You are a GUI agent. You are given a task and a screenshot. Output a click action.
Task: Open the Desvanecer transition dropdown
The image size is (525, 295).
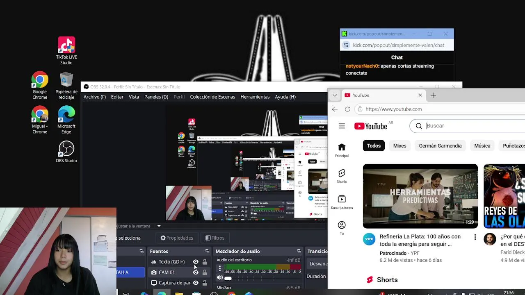click(318, 263)
